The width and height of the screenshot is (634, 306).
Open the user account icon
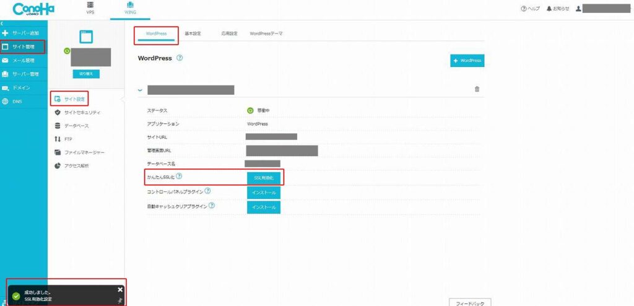point(579,9)
